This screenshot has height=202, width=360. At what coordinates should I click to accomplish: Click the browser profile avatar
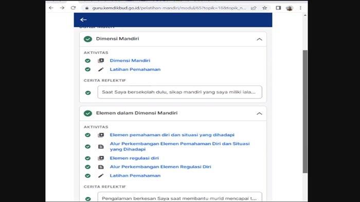pyautogui.click(x=289, y=8)
